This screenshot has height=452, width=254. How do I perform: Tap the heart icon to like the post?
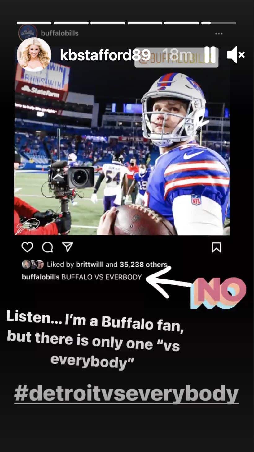pos(27,247)
